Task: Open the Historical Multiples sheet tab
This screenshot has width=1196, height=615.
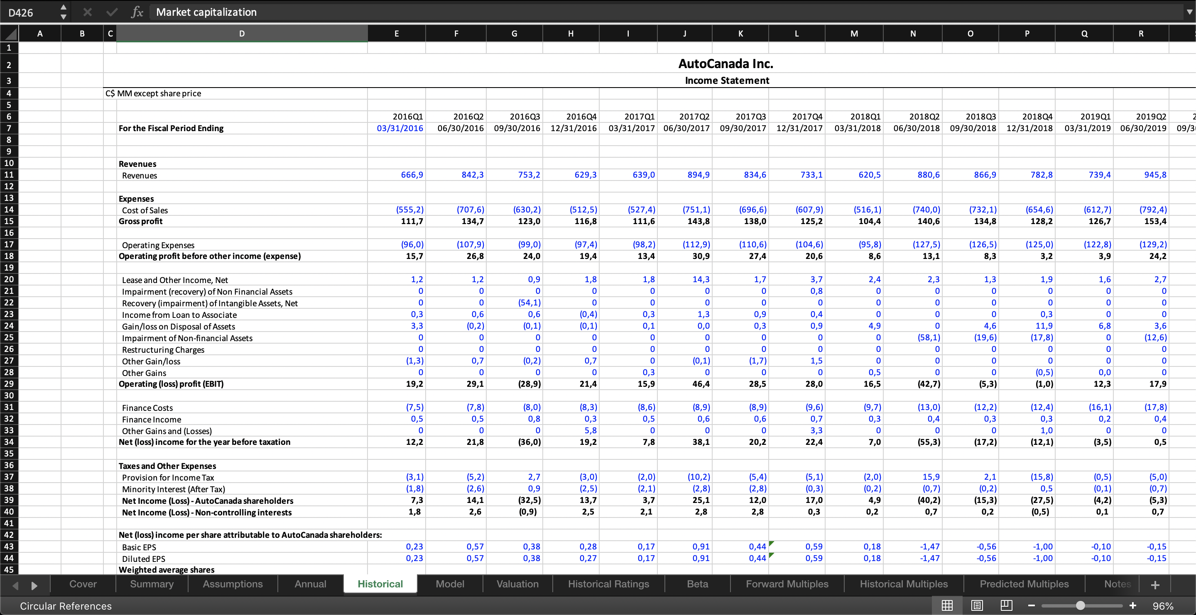Action: click(904, 584)
